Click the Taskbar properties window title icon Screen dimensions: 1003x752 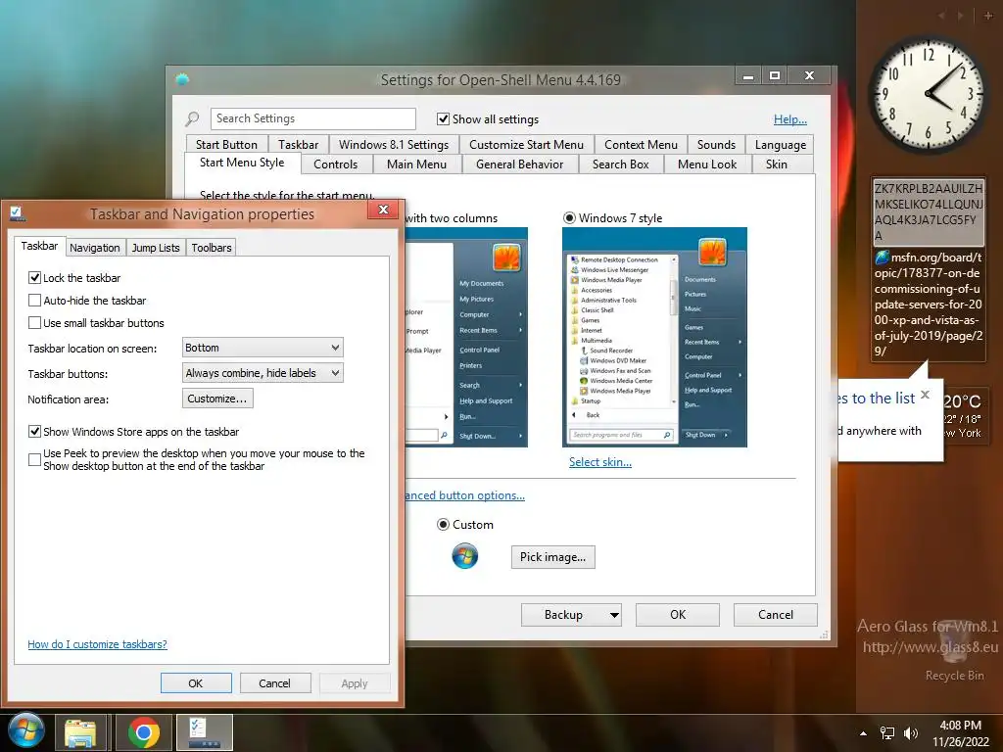click(17, 213)
